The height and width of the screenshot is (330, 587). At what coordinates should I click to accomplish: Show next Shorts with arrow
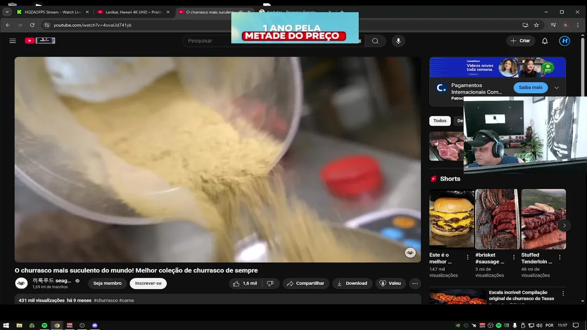pyautogui.click(x=564, y=225)
